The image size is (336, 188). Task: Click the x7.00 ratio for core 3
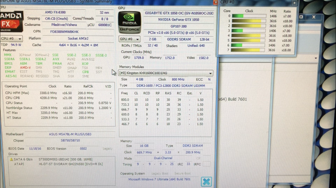286,31
